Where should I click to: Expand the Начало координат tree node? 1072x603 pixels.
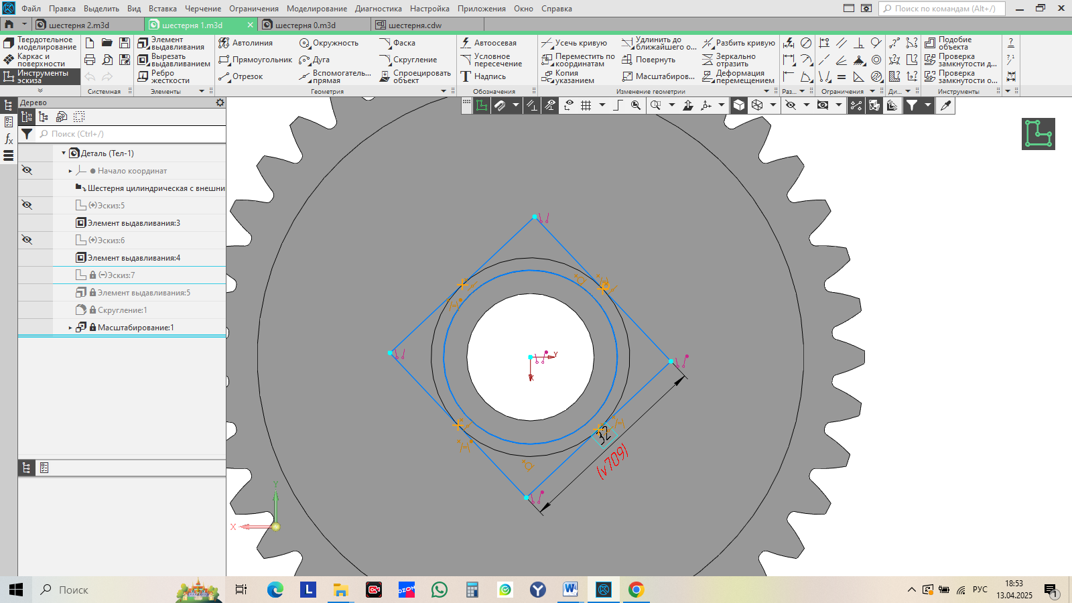(x=70, y=171)
